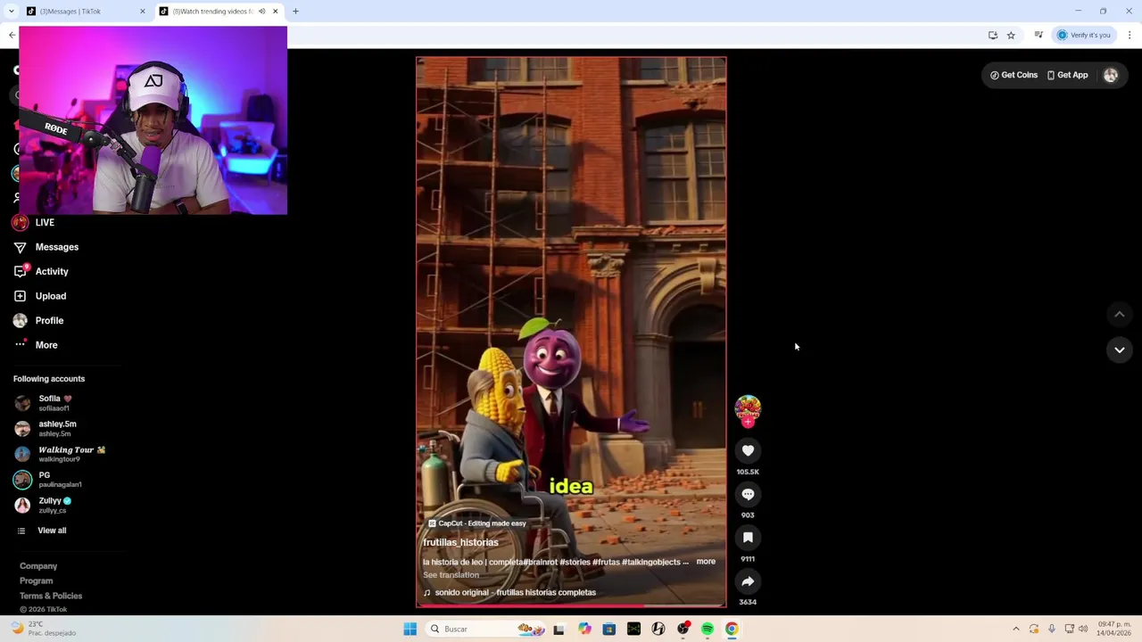This screenshot has height=642, width=1142.
Task: Close the Messages | TikTok tab
Action: (142, 12)
